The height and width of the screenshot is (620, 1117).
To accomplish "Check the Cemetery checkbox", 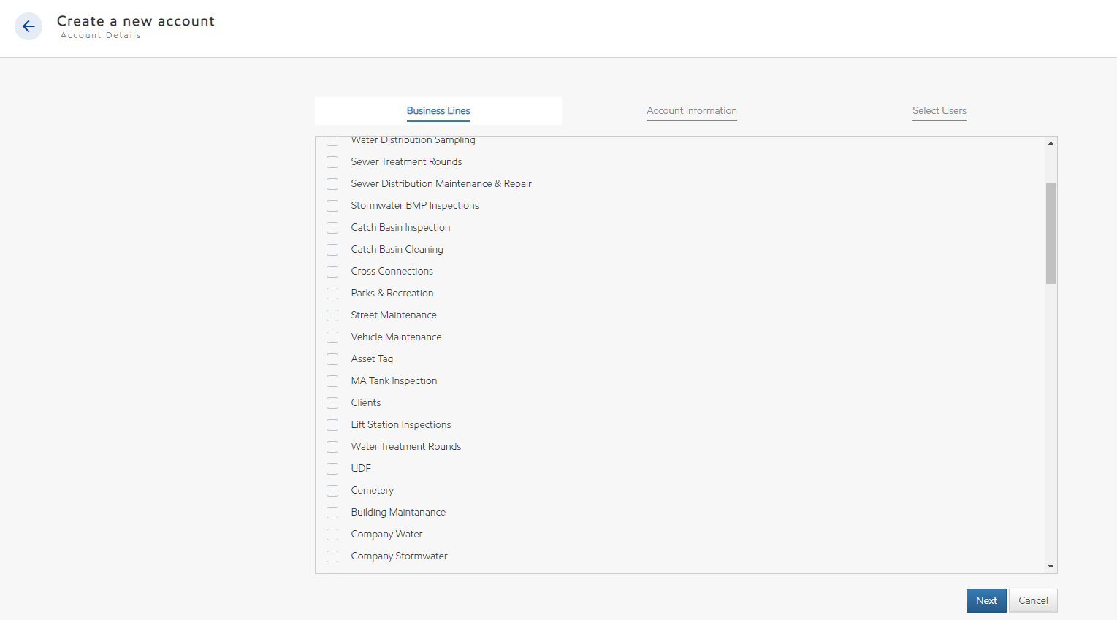I will (332, 491).
